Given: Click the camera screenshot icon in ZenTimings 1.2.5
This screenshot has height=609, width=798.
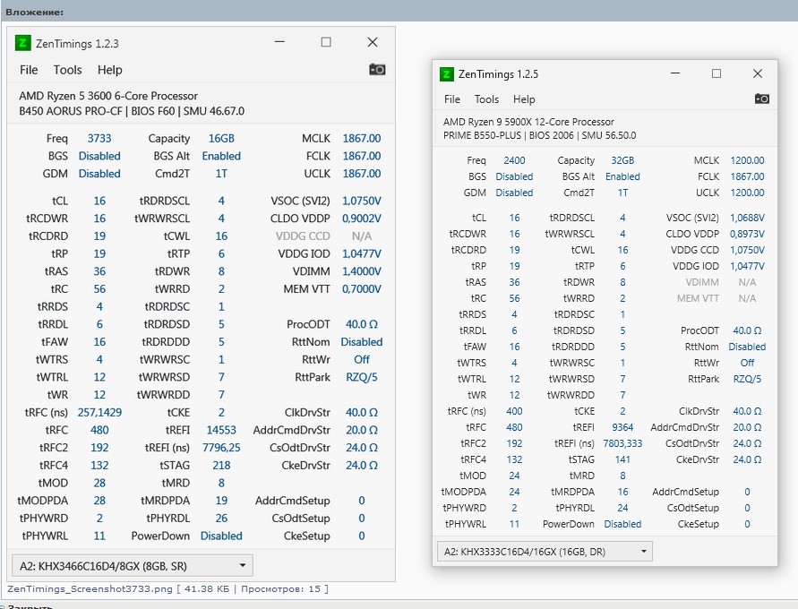Looking at the screenshot, I should click(x=761, y=99).
